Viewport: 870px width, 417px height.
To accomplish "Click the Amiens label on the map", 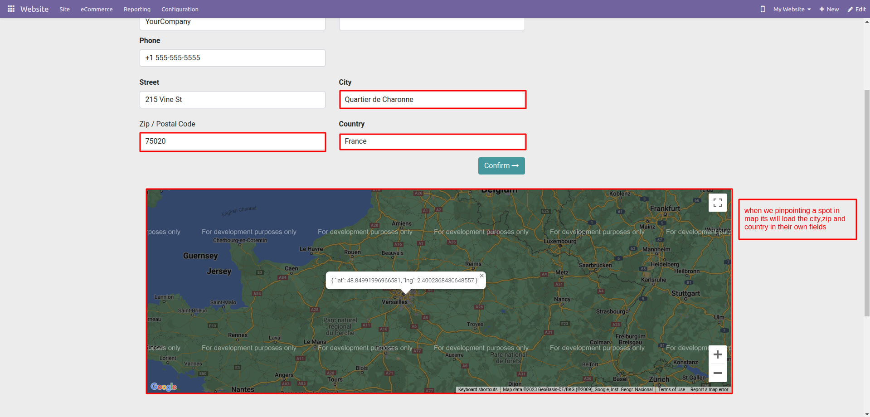I will (402, 223).
